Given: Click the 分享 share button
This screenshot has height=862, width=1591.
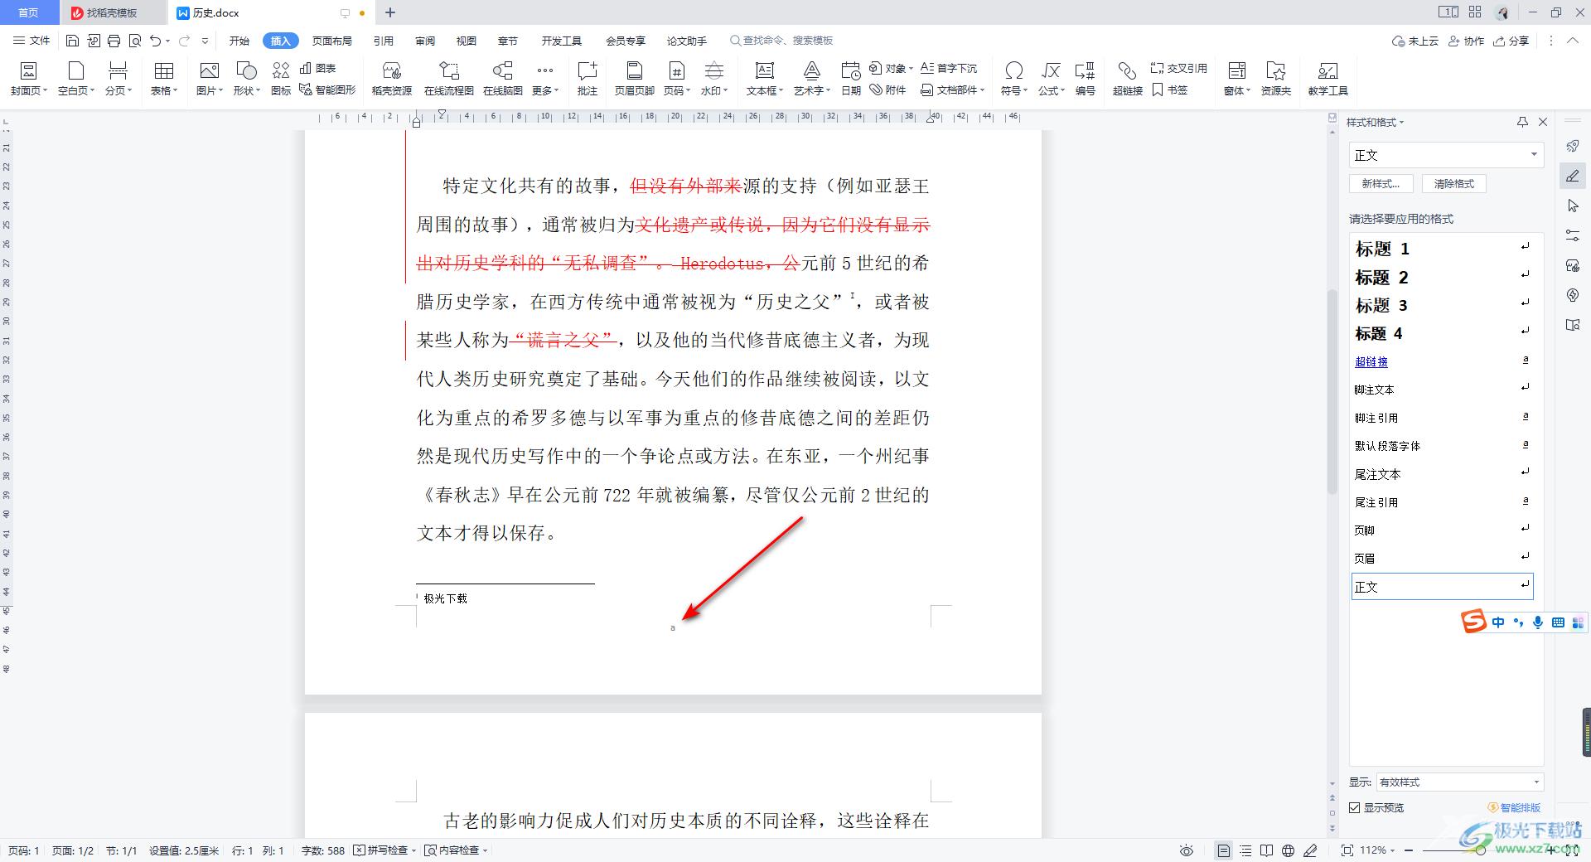Looking at the screenshot, I should tap(1511, 41).
